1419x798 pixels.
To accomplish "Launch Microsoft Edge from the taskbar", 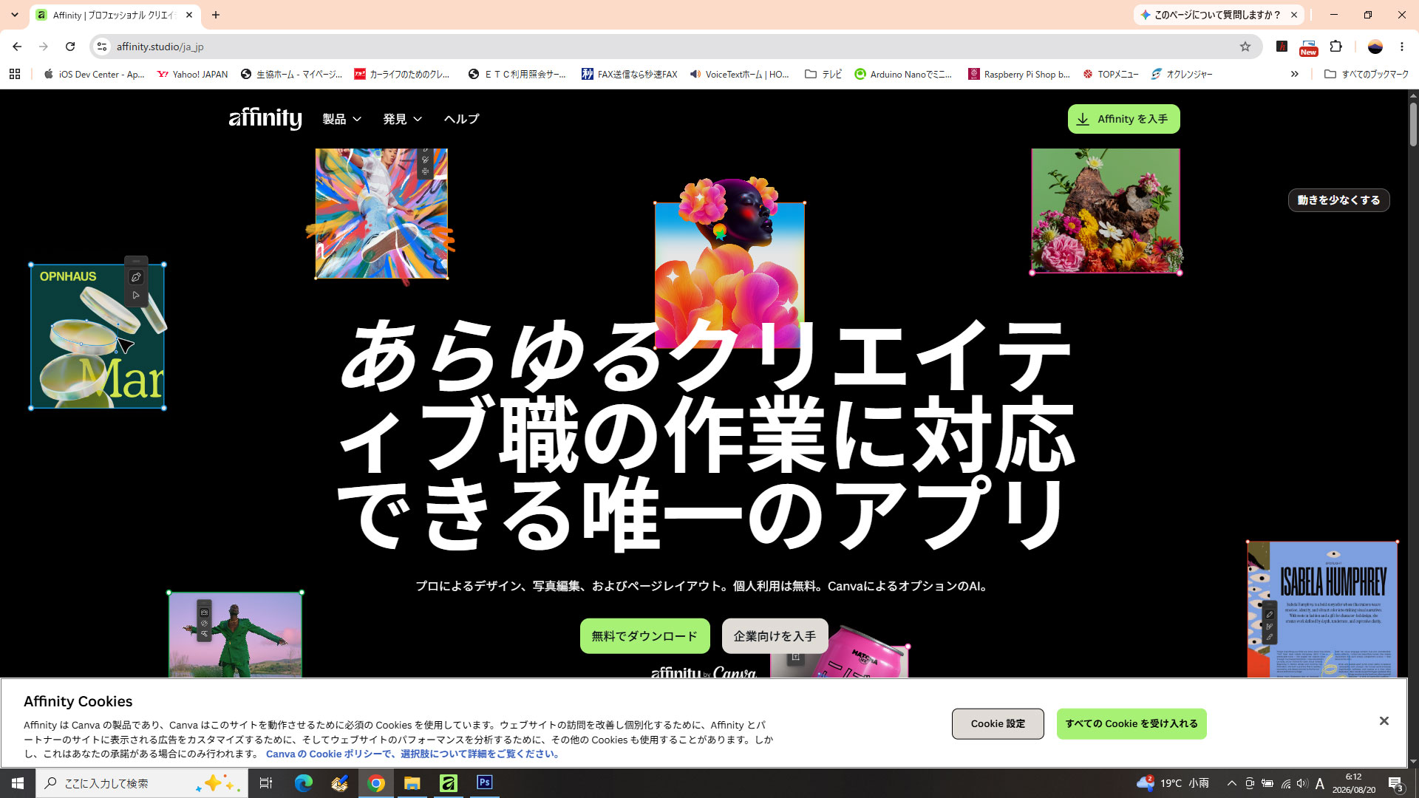I will click(304, 783).
